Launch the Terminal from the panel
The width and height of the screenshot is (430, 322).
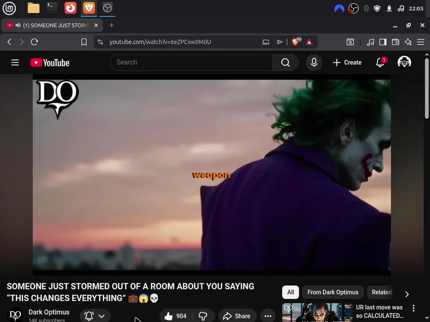52,8
